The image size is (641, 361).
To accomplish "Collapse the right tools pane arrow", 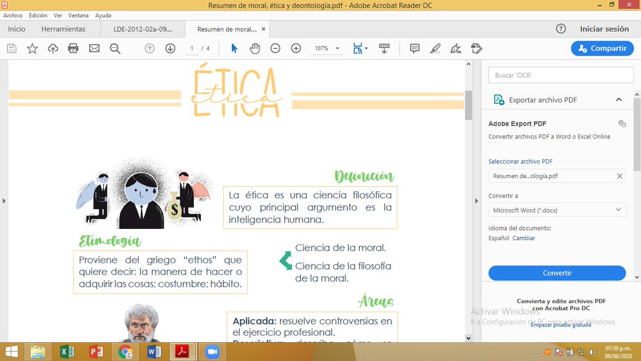I will [476, 201].
